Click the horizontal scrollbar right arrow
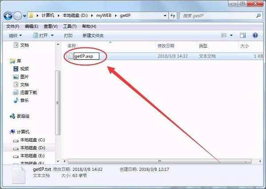Viewport: 266px width, 189px height. [260, 161]
